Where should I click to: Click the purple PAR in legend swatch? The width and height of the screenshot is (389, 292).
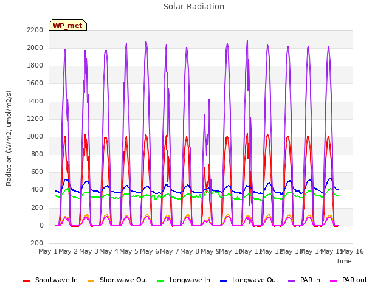pyautogui.click(x=292, y=281)
